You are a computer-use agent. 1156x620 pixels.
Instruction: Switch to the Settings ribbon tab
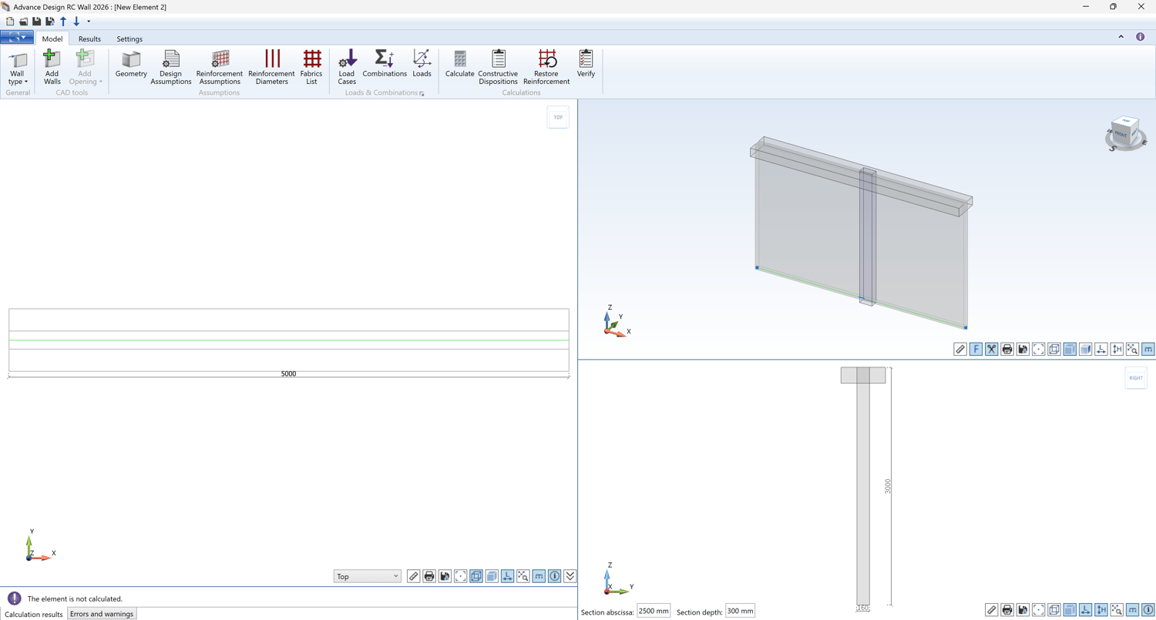[x=129, y=39]
